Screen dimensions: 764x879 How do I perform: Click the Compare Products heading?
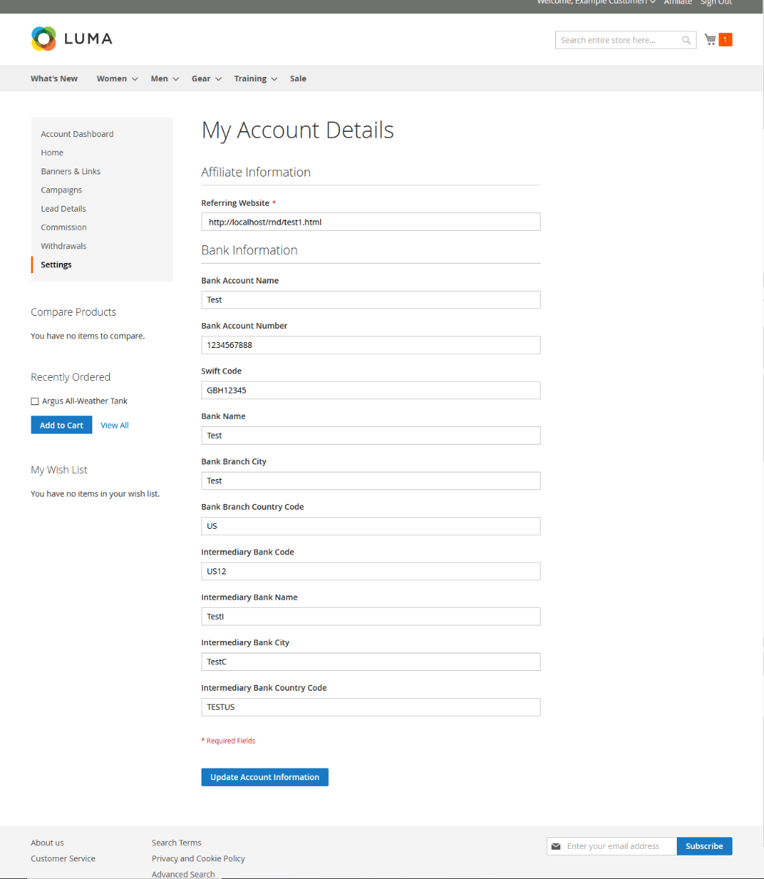click(x=73, y=312)
